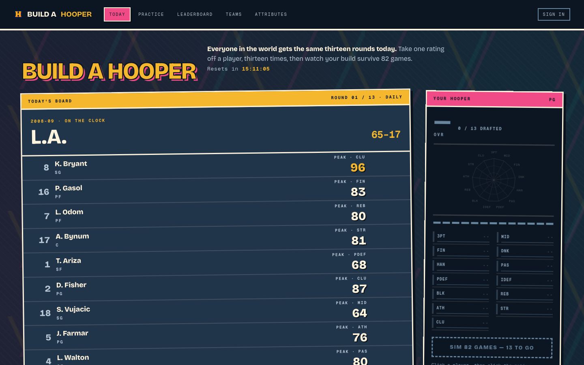Select D. Fisher player row
Image resolution: width=584 pixels, height=365 pixels.
(218, 288)
